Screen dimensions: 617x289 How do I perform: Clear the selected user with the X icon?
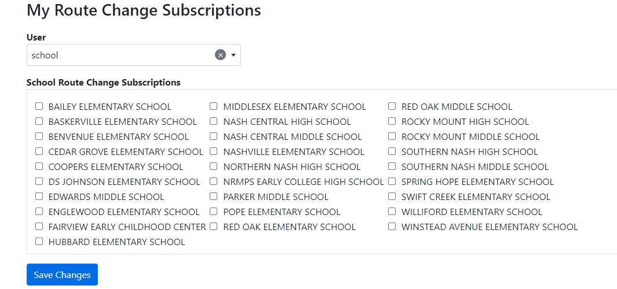[220, 55]
